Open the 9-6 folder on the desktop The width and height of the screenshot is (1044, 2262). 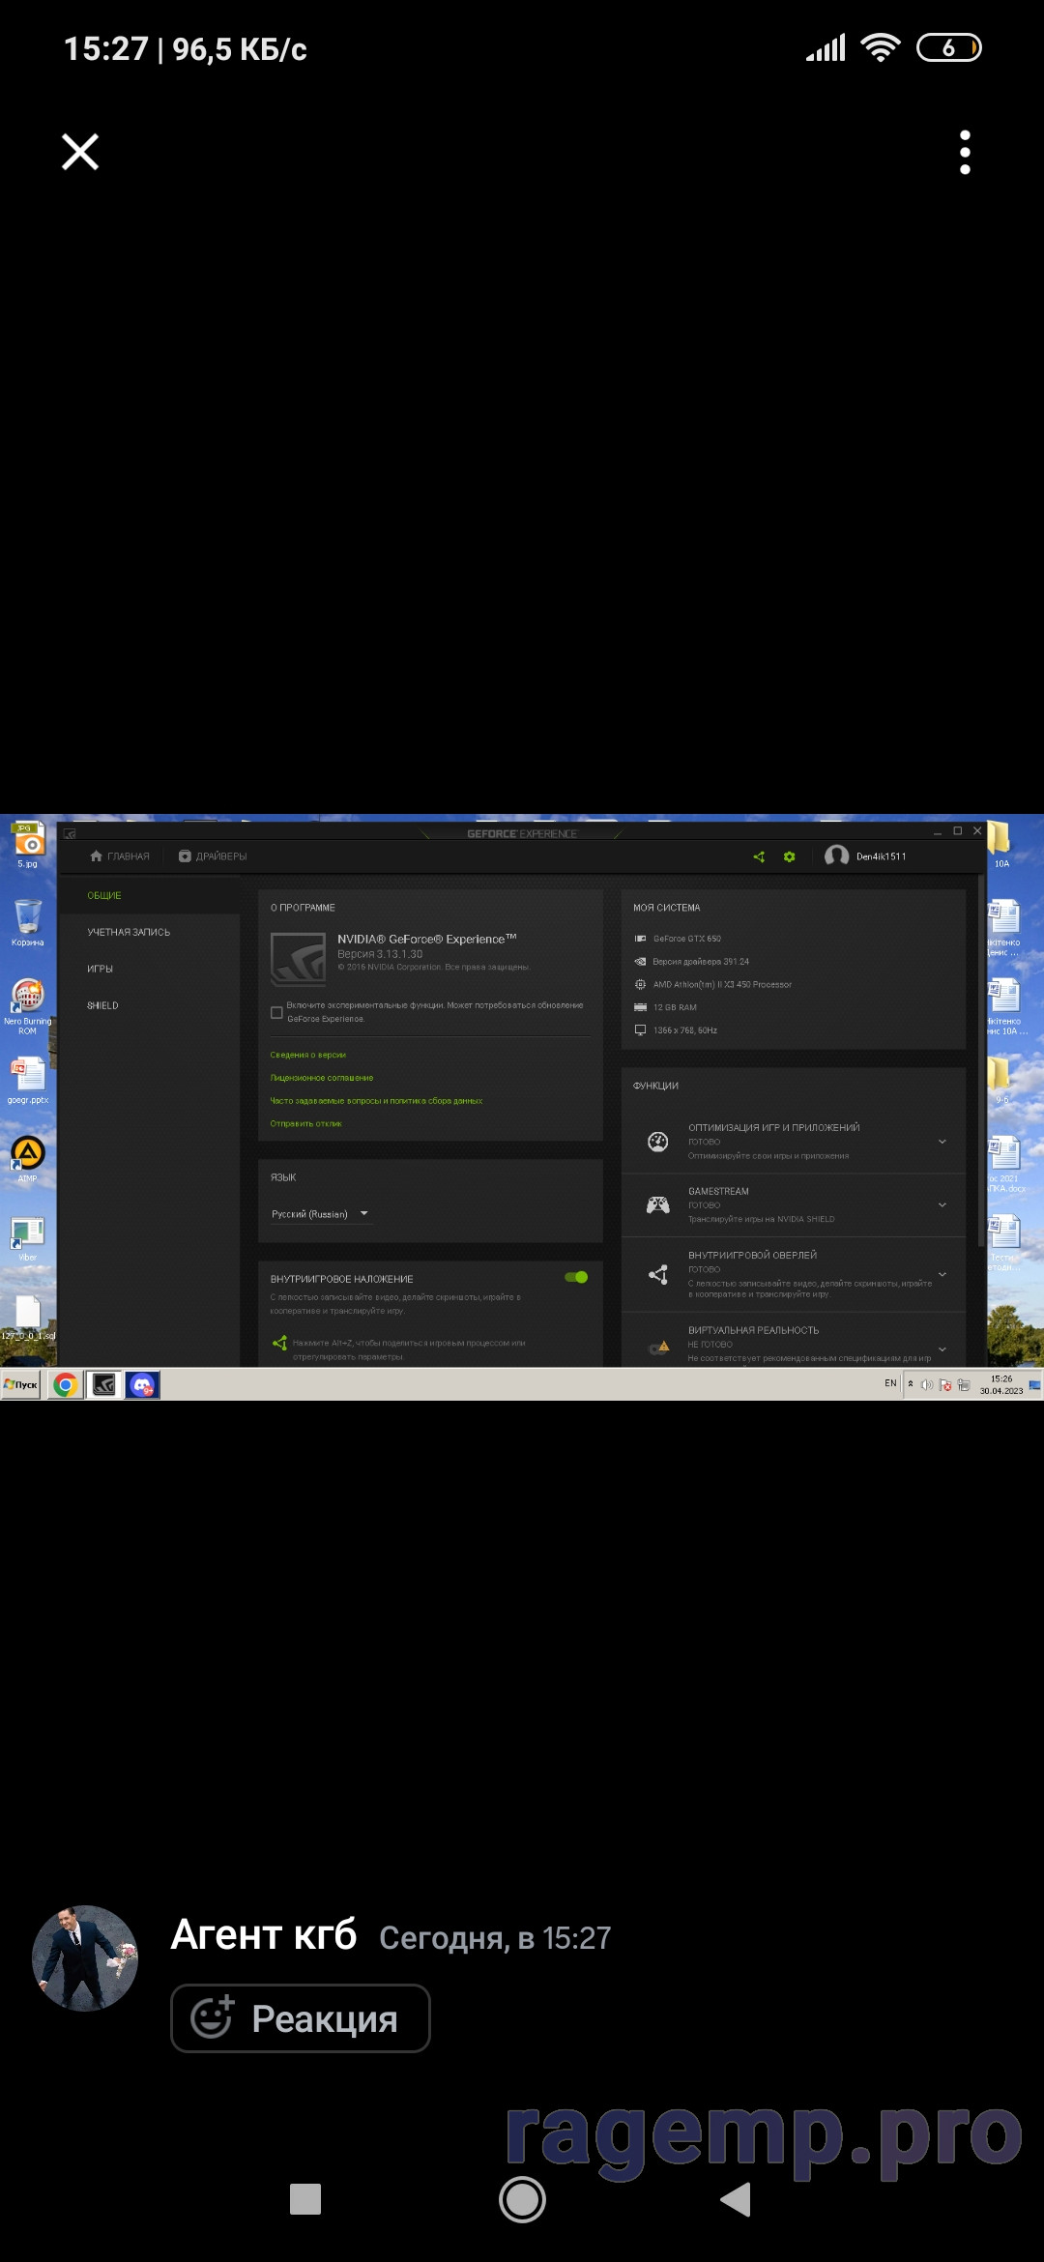click(1000, 1080)
